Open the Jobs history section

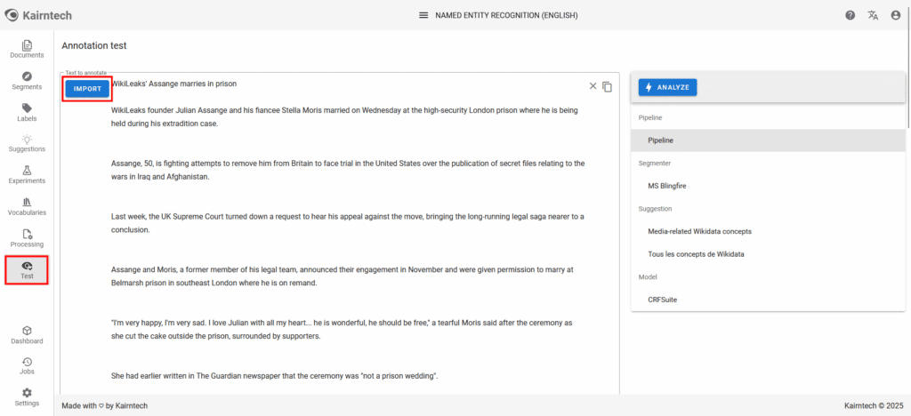click(x=27, y=366)
